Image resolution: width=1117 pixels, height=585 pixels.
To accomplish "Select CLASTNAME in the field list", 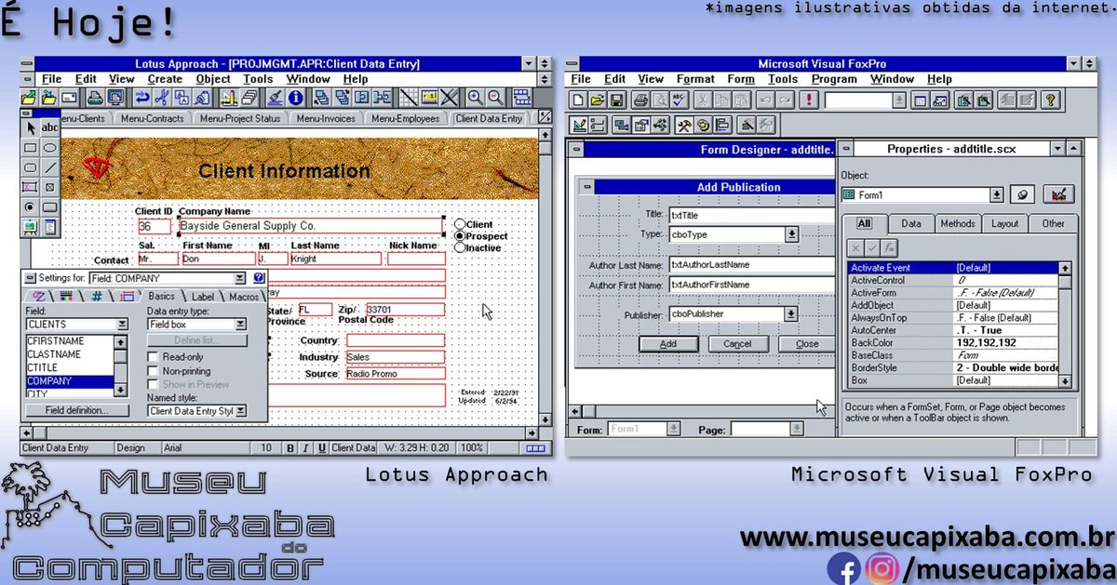I will (x=70, y=354).
